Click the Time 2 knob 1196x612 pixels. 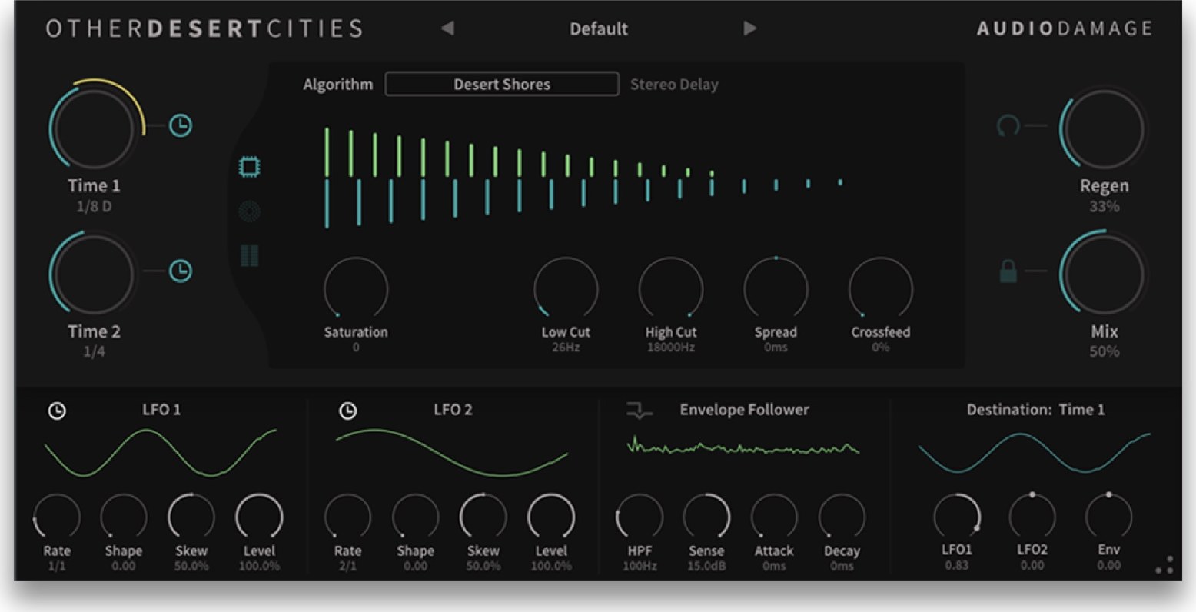click(94, 274)
